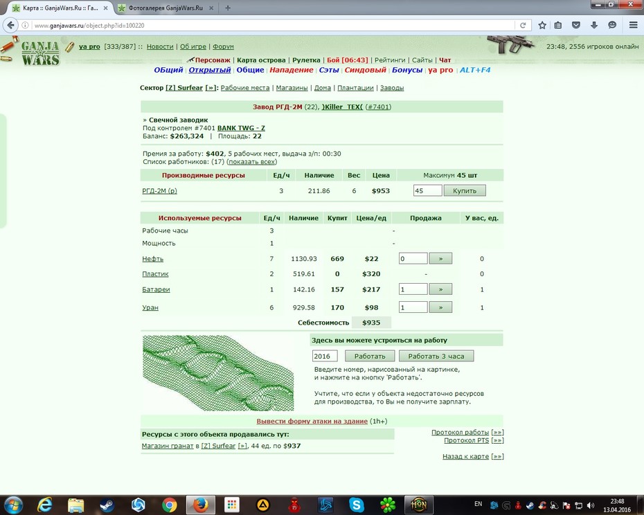The width and height of the screenshot is (644, 515).
Task: Open the Заводы link
Action: point(392,88)
